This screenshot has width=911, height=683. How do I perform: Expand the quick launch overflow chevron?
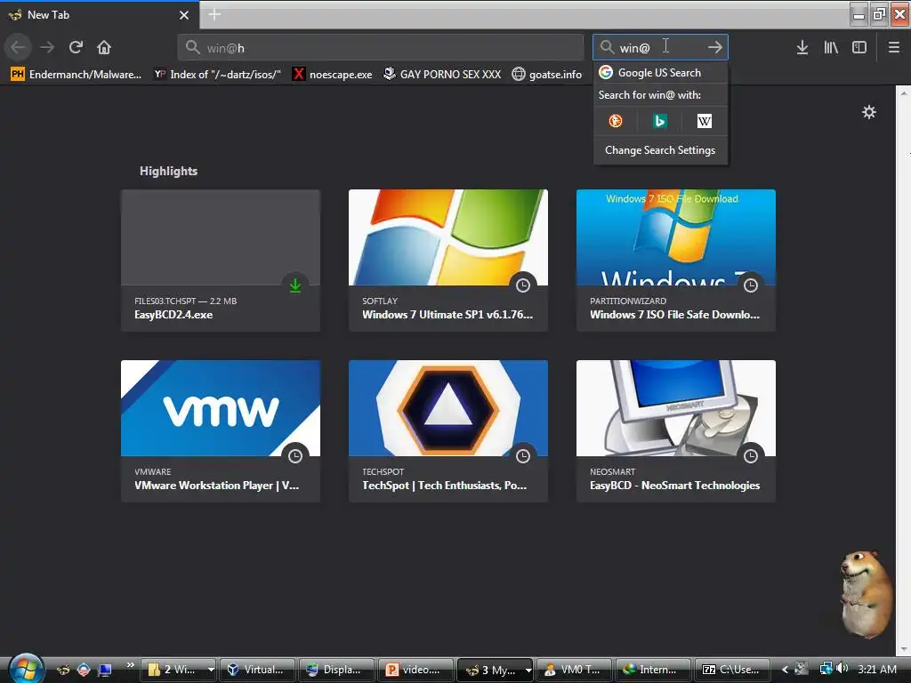click(130, 665)
